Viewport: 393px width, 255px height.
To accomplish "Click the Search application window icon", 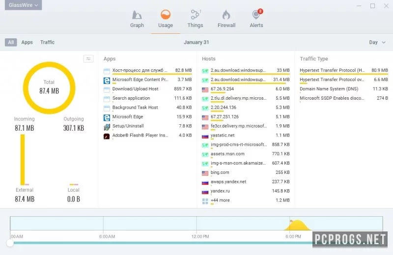I will pyautogui.click(x=107, y=99).
